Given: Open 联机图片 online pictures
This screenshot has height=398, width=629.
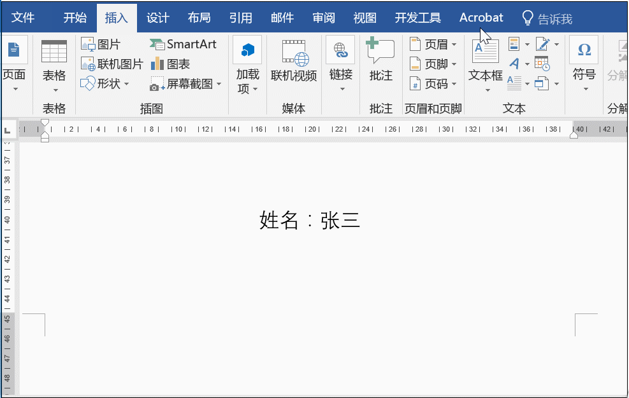Looking at the screenshot, I should [112, 64].
